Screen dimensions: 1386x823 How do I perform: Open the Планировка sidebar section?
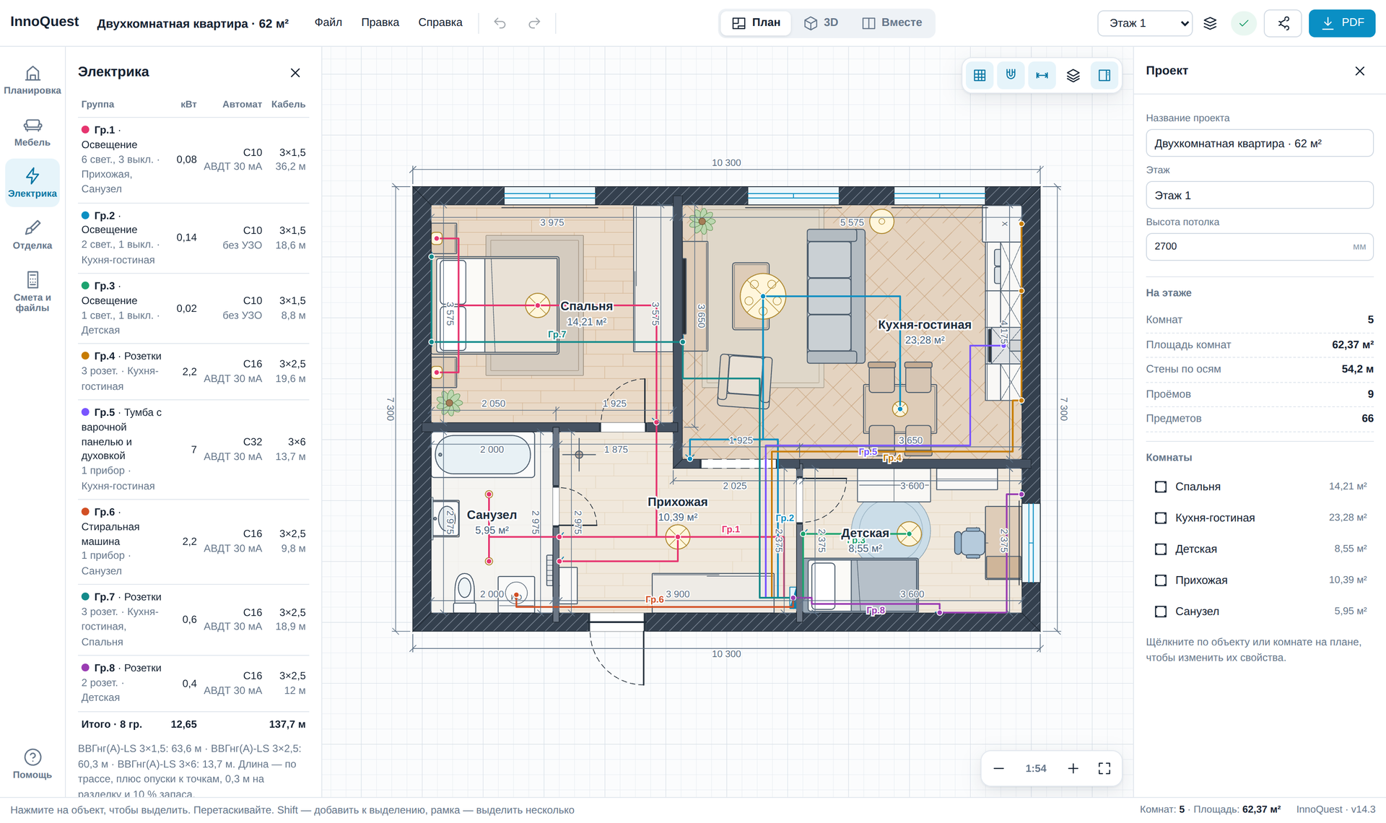click(32, 80)
